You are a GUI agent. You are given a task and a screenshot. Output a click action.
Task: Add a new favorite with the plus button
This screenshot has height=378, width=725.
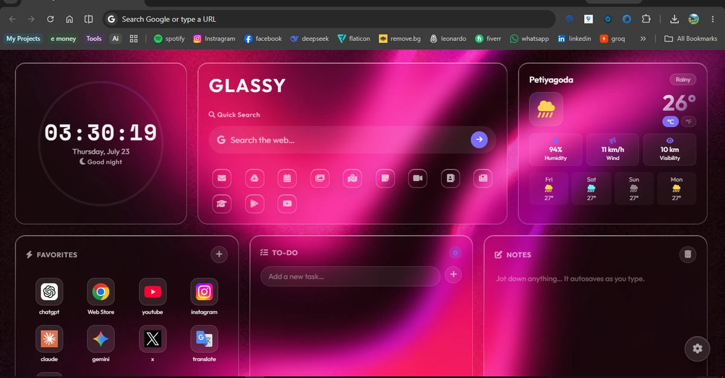219,254
